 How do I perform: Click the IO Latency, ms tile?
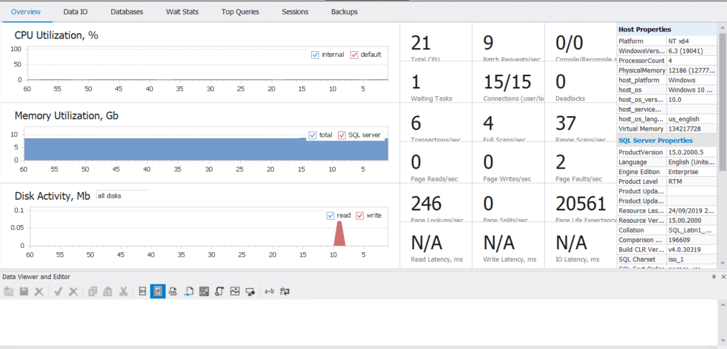point(581,245)
